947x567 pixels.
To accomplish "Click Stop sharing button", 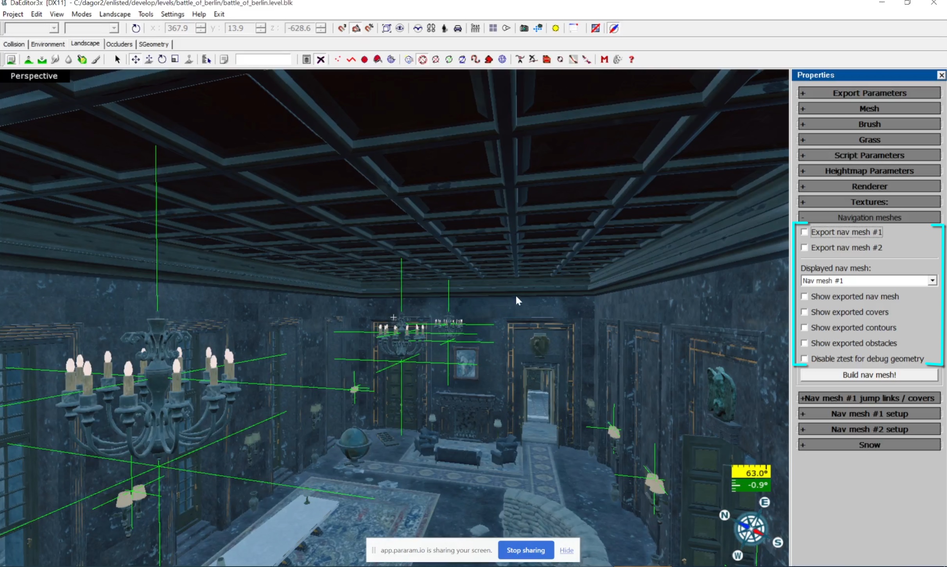I will [x=526, y=550].
